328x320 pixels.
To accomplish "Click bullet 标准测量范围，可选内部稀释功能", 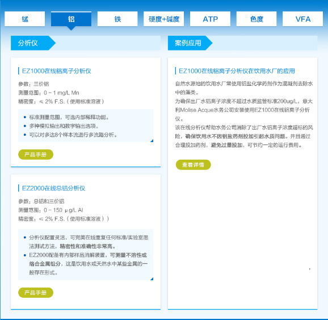I will (x=69, y=117).
